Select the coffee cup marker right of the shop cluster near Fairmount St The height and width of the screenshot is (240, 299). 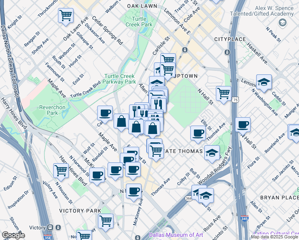pyautogui.click(x=133, y=170)
